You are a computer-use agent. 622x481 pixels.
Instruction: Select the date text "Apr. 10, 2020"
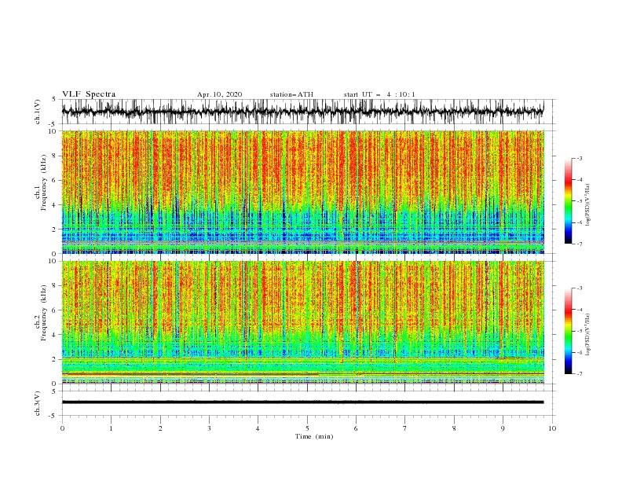click(x=219, y=94)
